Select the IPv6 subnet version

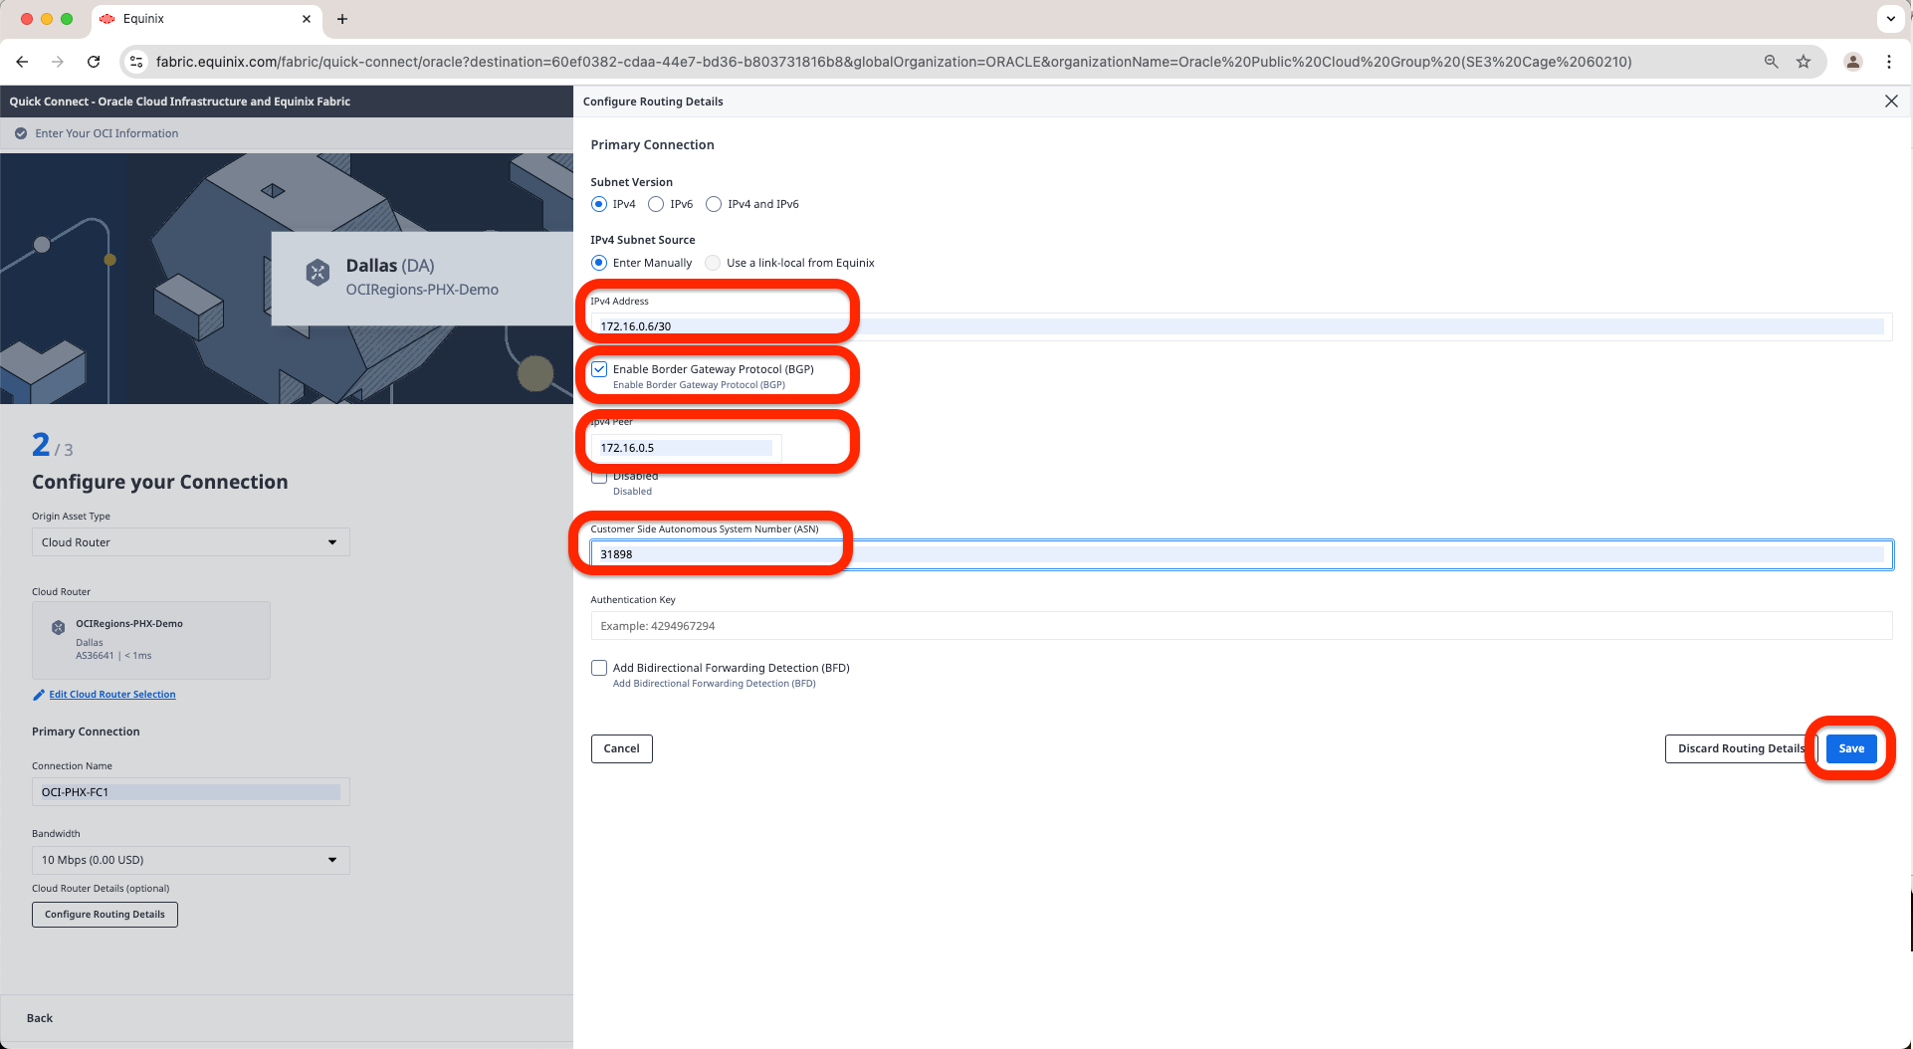point(656,204)
